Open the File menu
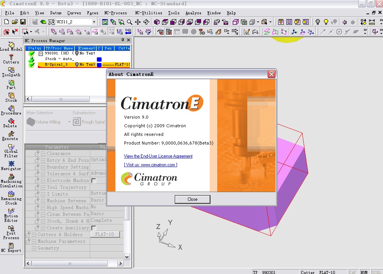The width and height of the screenshot is (383, 274). coord(9,13)
